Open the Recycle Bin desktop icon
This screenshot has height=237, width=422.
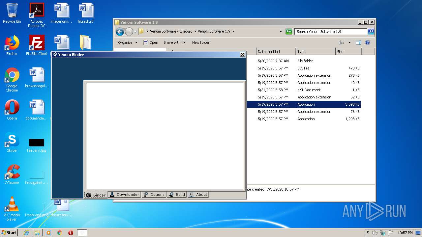(x=12, y=13)
